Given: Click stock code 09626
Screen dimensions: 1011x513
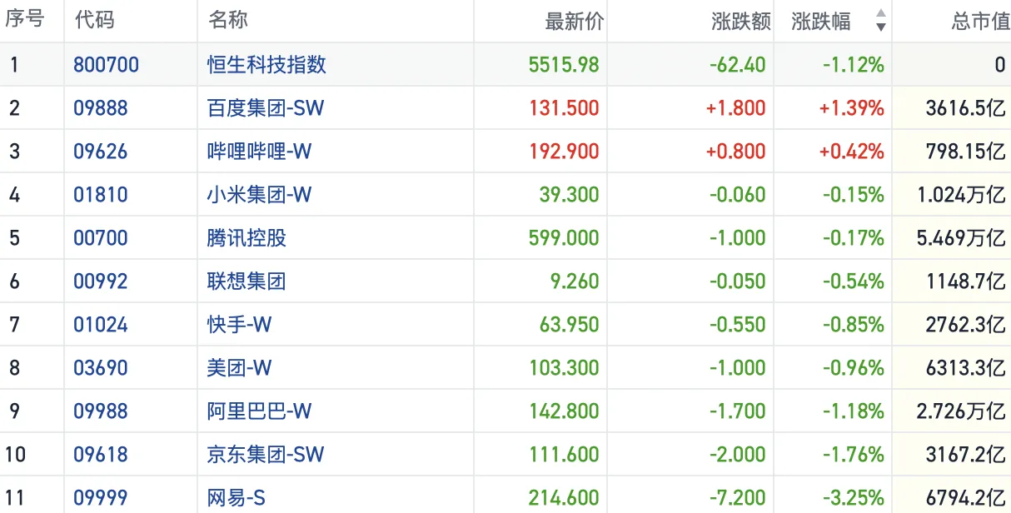Looking at the screenshot, I should [101, 151].
